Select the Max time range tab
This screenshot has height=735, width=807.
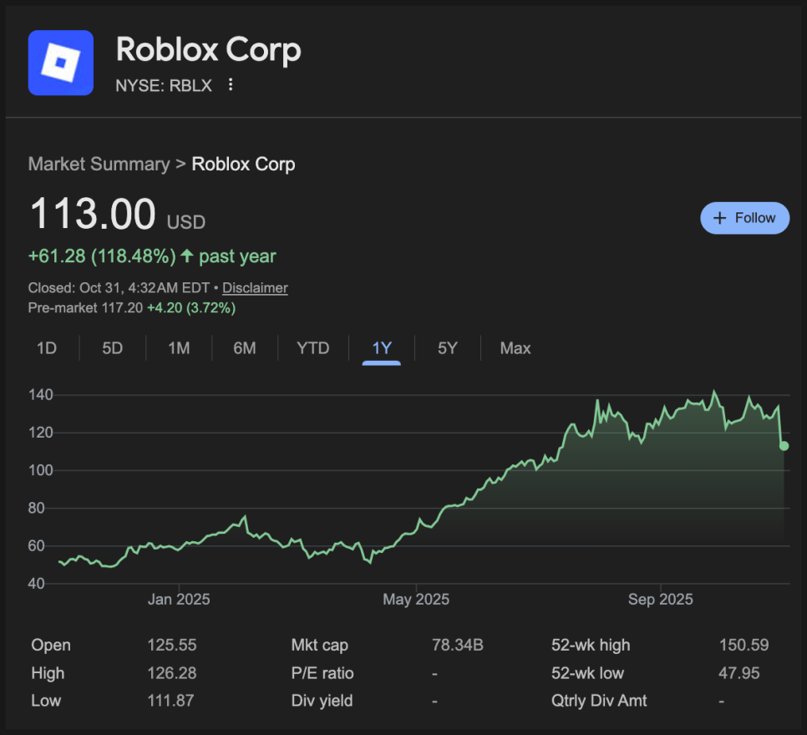[x=515, y=348]
